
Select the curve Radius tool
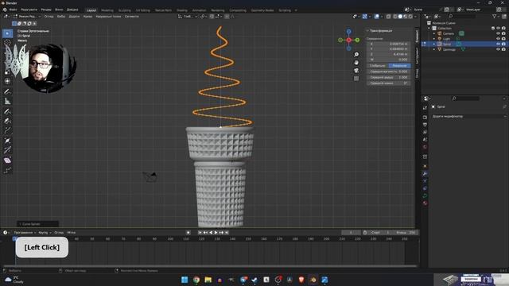tap(7, 141)
